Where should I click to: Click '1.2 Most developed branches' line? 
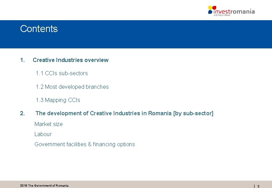(x=72, y=87)
